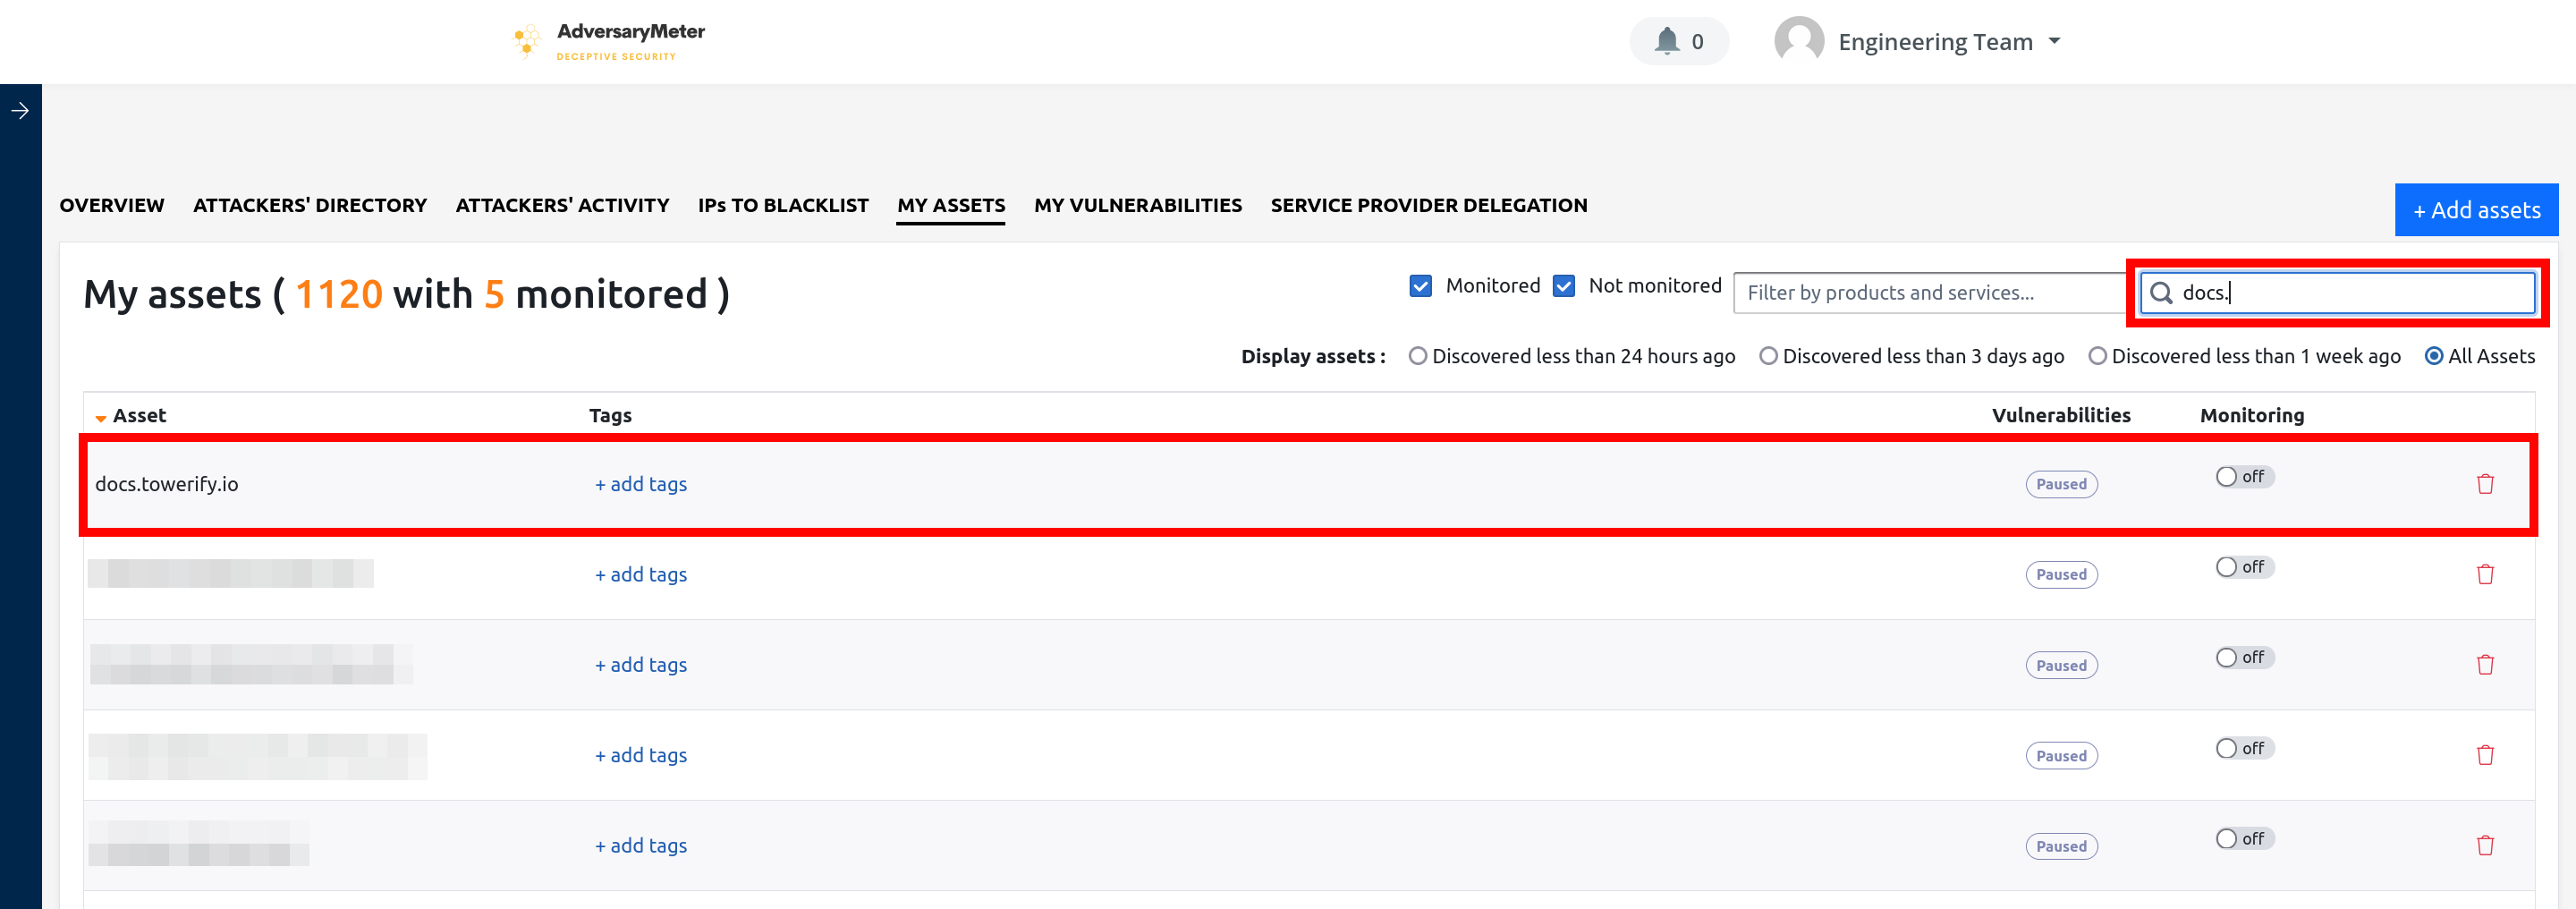Click trash icon in the second asset row
The height and width of the screenshot is (909, 2576).
click(x=2484, y=574)
